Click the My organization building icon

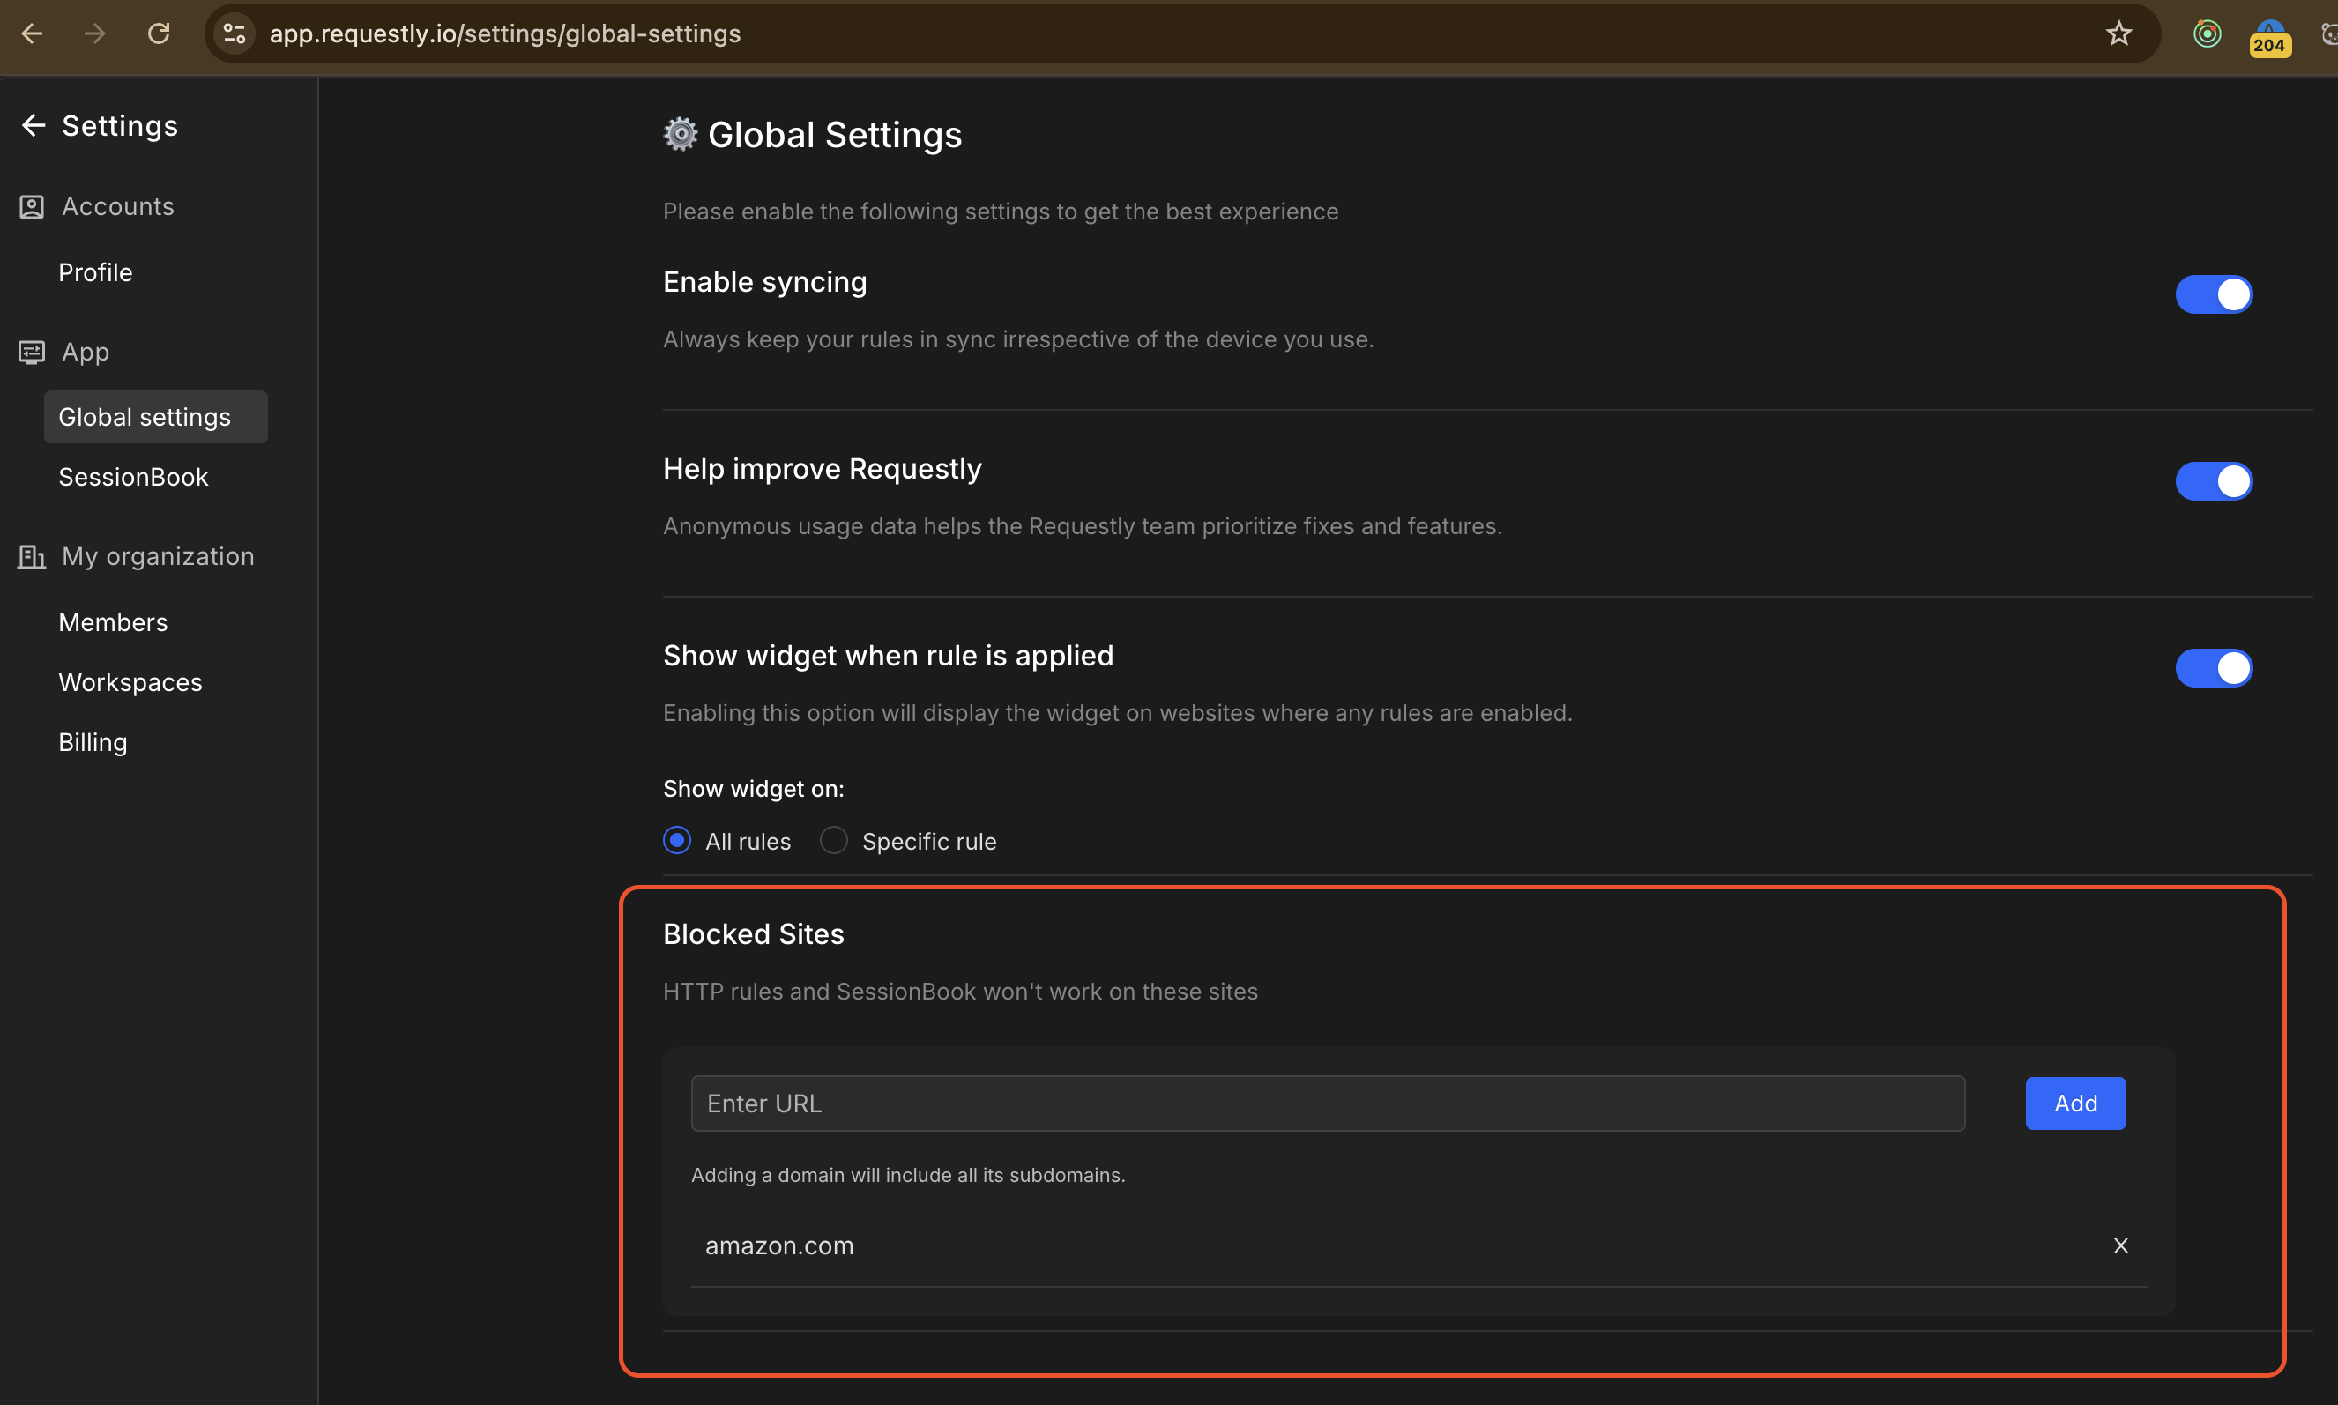[31, 557]
